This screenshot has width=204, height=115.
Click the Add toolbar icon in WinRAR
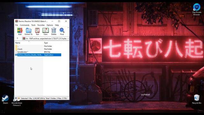click(20, 31)
